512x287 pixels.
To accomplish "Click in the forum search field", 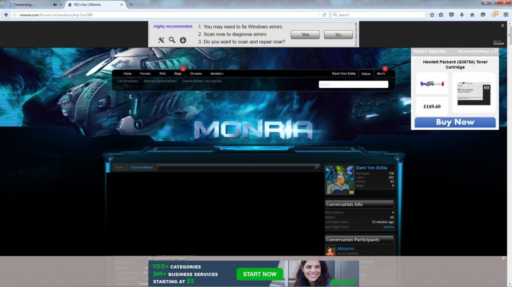I will (x=353, y=84).
